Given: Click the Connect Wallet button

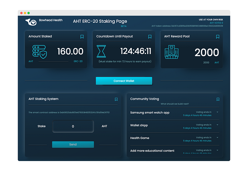Looking at the screenshot, I should tap(124, 81).
